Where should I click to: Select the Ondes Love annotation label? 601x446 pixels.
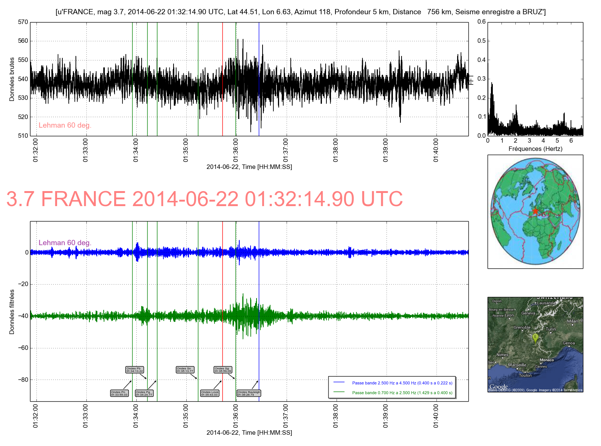point(210,393)
